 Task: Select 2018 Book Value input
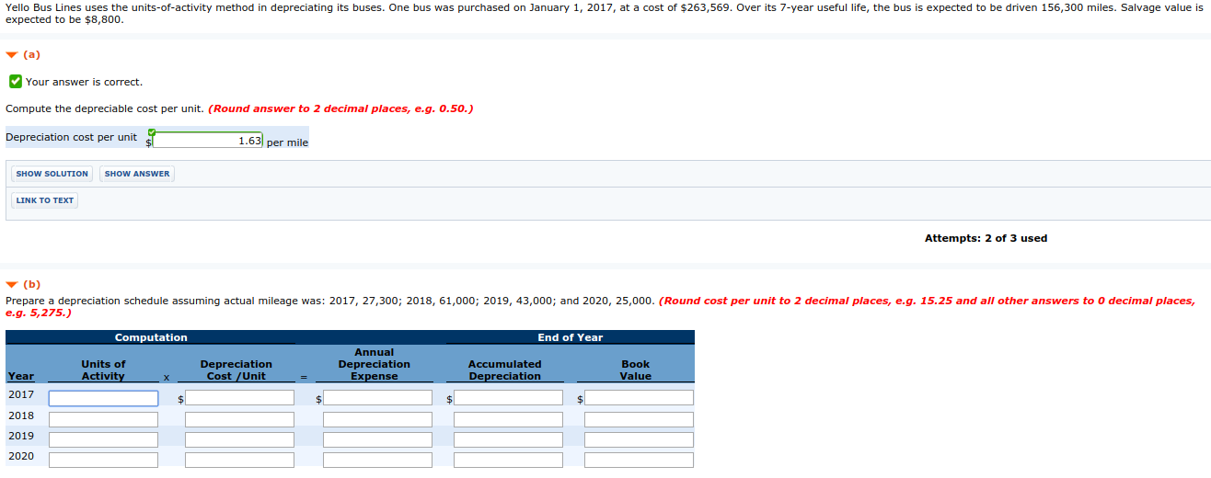click(x=639, y=419)
